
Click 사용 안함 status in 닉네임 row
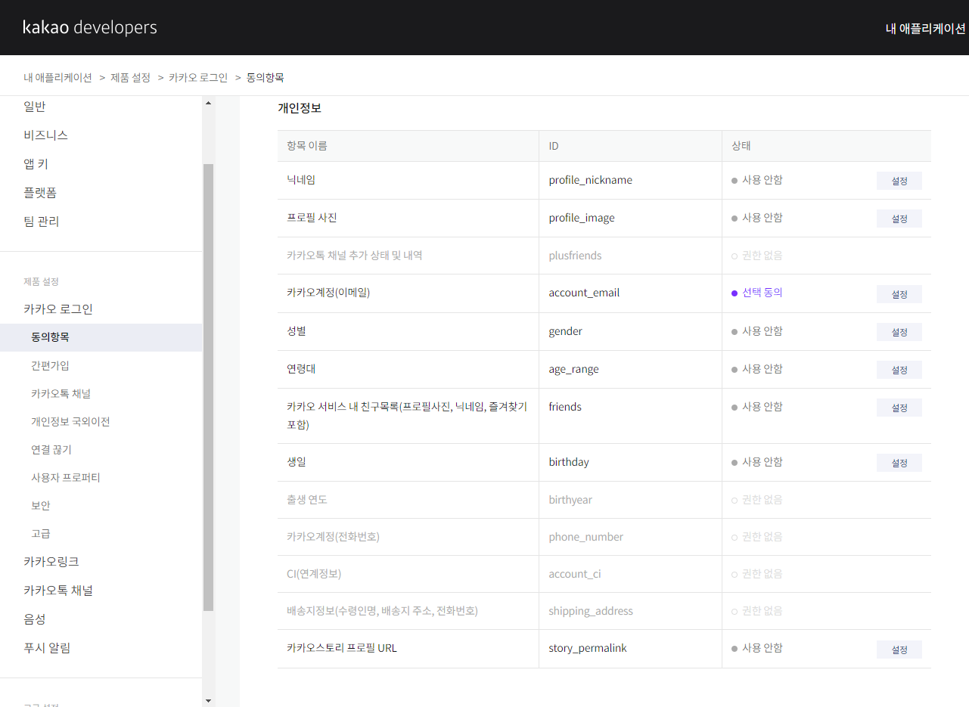pos(762,180)
